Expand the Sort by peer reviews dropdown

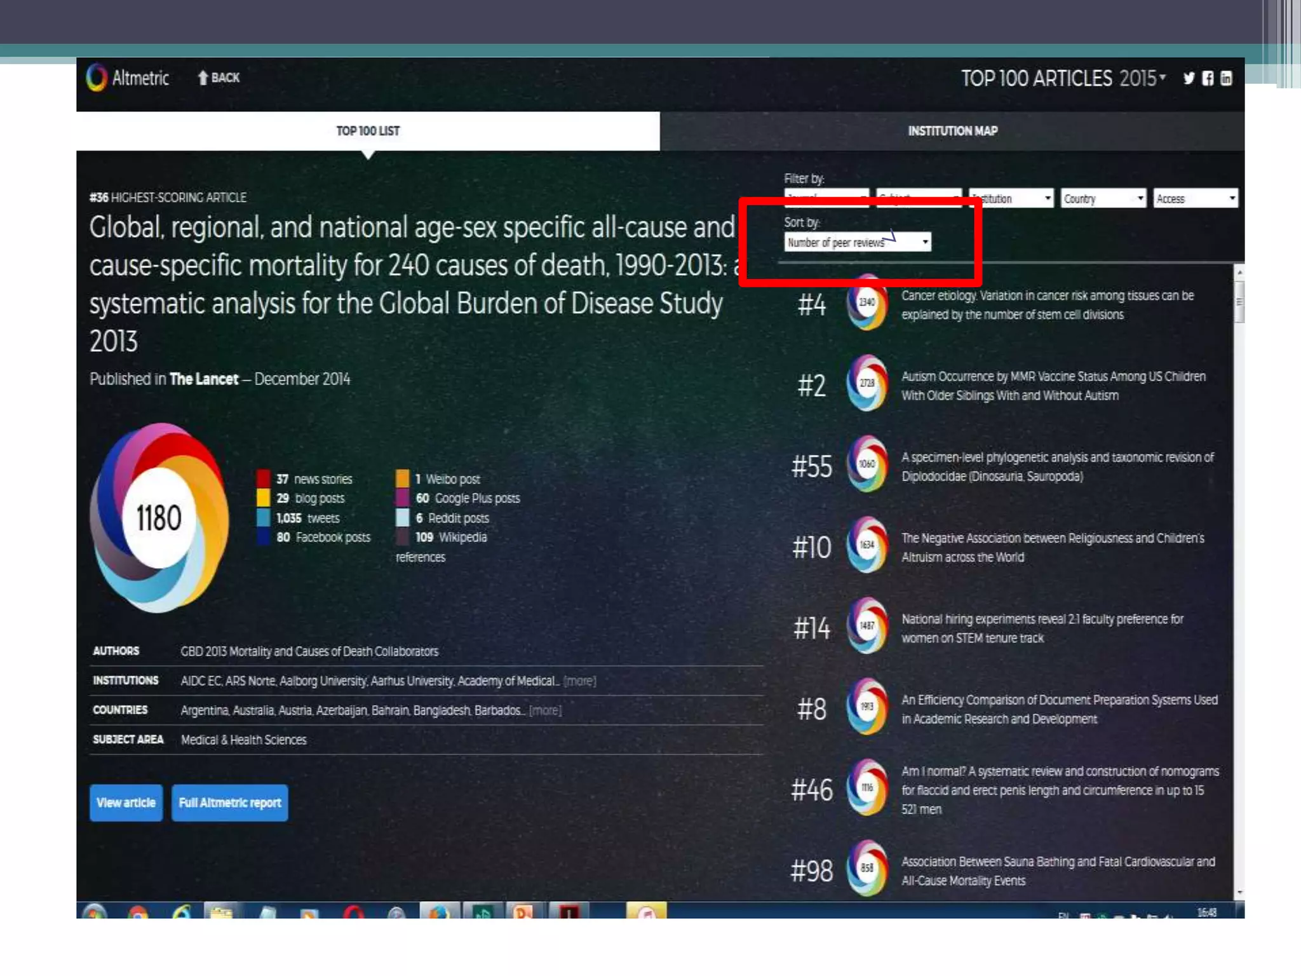tap(858, 242)
